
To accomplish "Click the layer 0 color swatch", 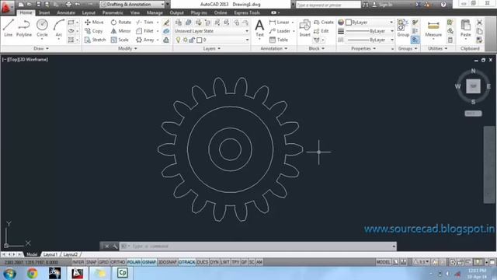I will pos(199,40).
